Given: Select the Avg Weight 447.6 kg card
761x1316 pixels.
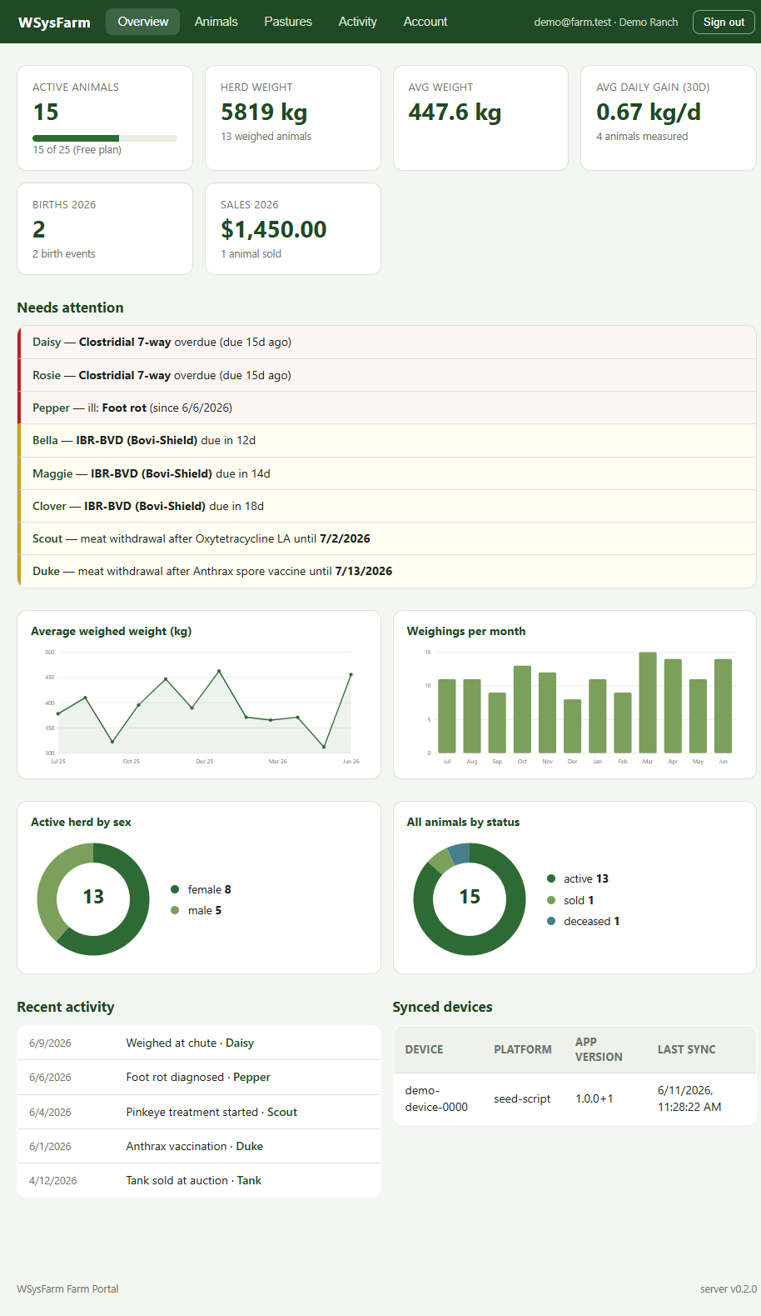Looking at the screenshot, I should tap(480, 118).
